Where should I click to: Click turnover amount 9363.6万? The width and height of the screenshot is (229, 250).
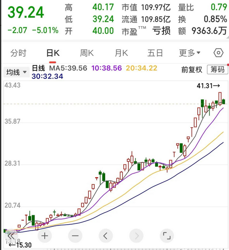(x=209, y=30)
